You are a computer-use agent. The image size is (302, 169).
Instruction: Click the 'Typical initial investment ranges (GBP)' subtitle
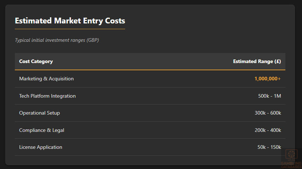tap(57, 40)
